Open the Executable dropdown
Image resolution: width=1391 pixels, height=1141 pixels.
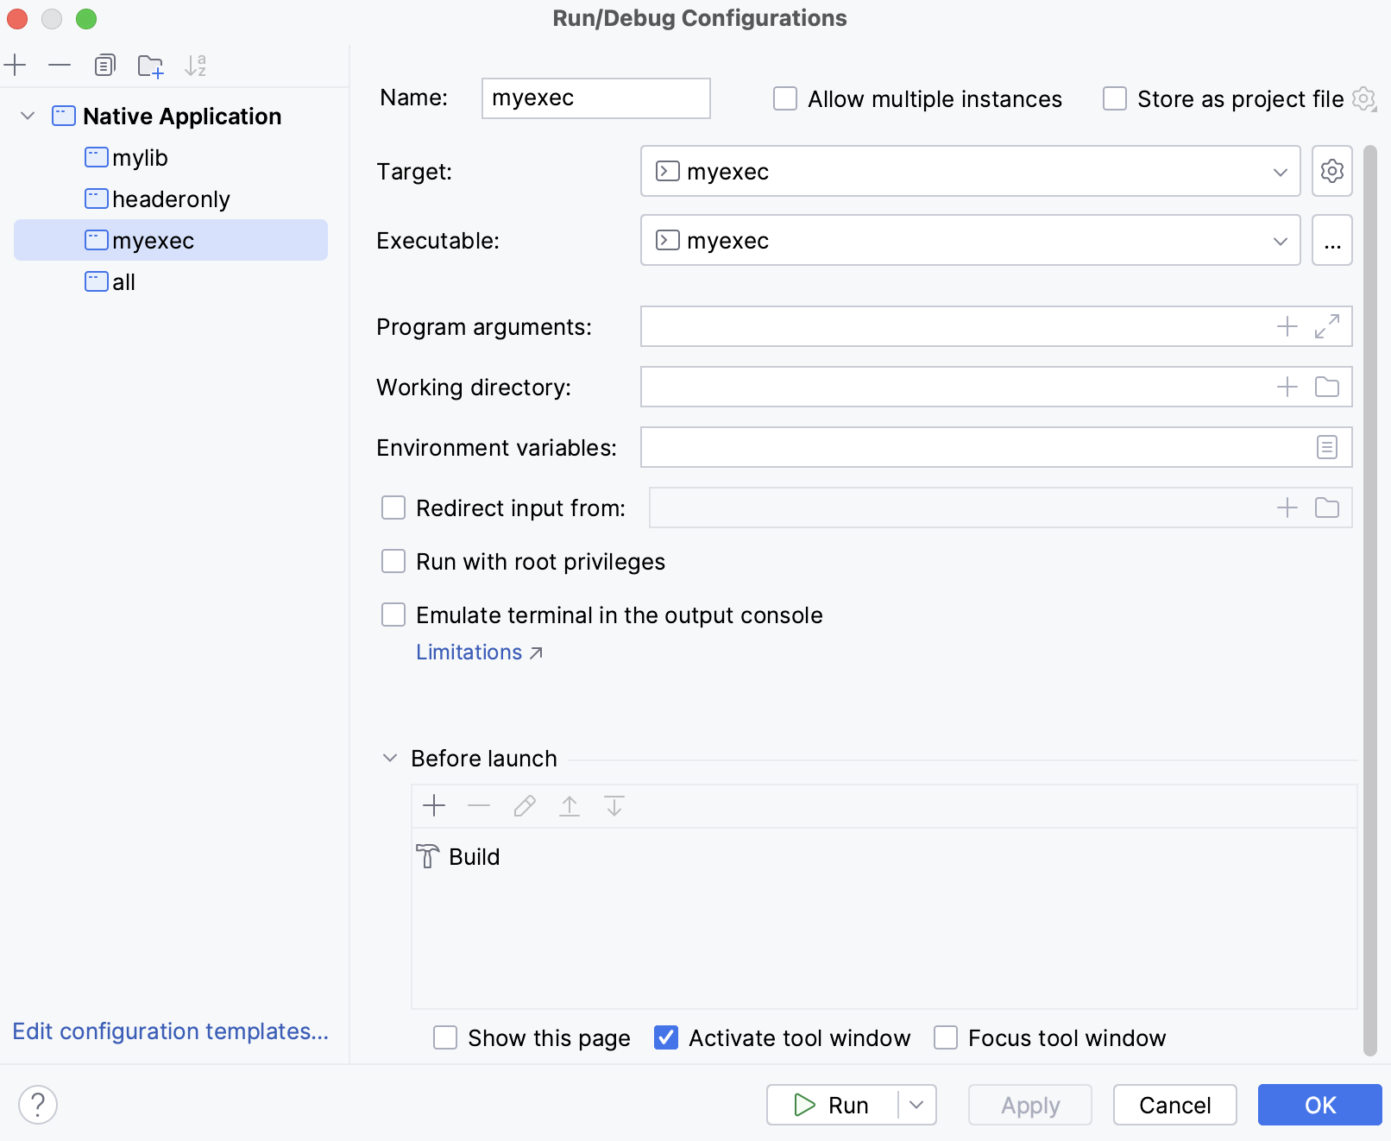click(x=1281, y=240)
